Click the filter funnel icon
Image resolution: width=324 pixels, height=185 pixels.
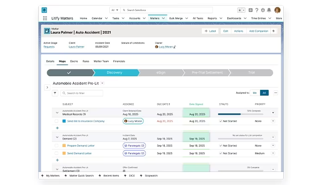click(x=55, y=93)
